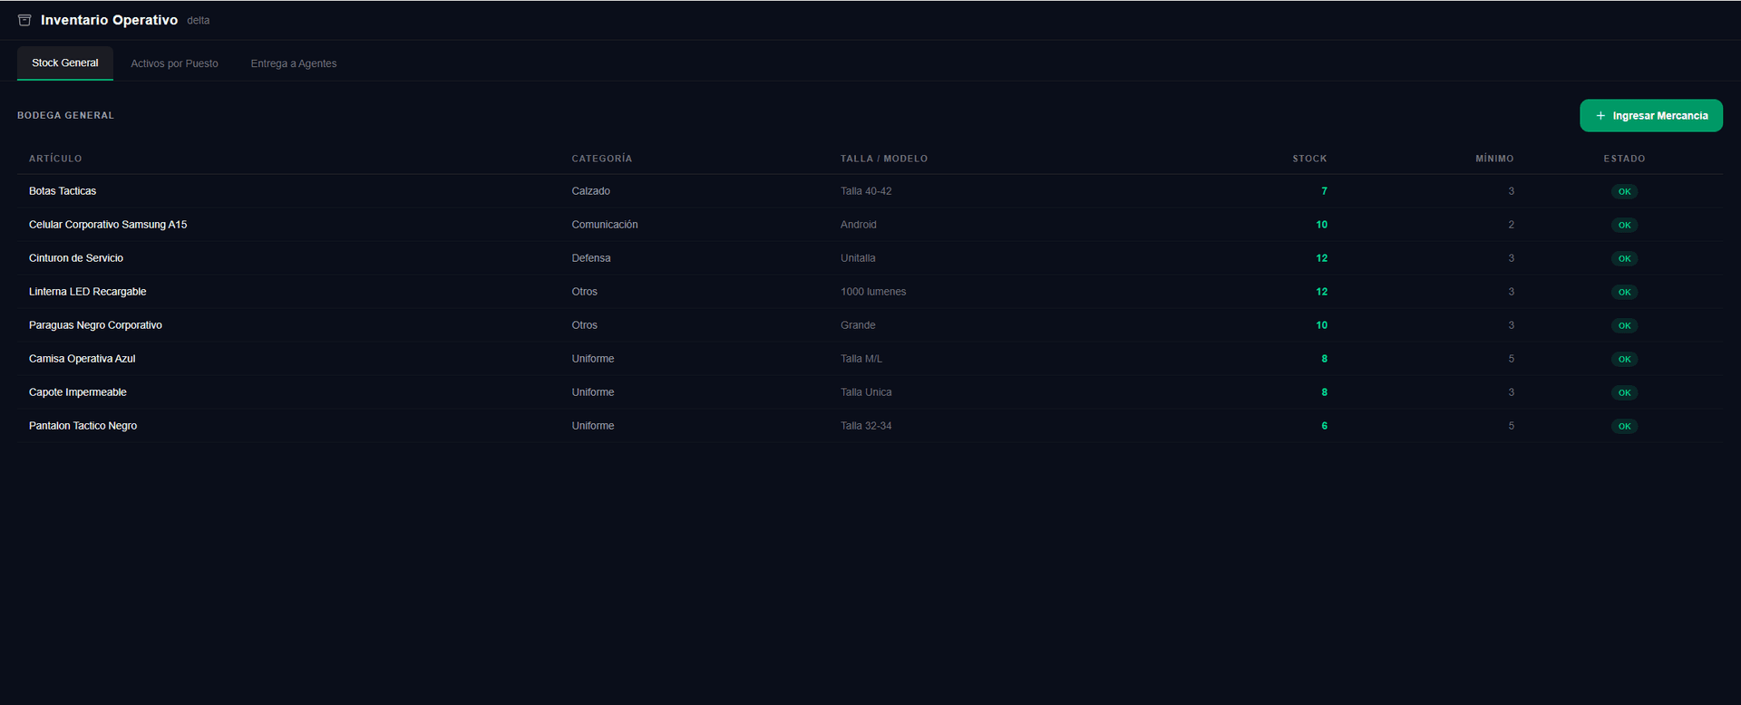Open the Capote Impermeable row

pos(870,392)
